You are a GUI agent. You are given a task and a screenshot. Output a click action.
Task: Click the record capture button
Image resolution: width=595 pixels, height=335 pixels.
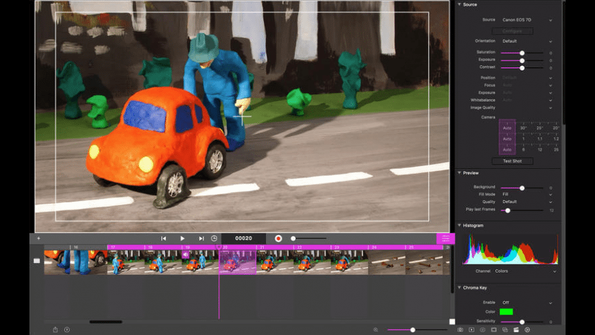[278, 239]
